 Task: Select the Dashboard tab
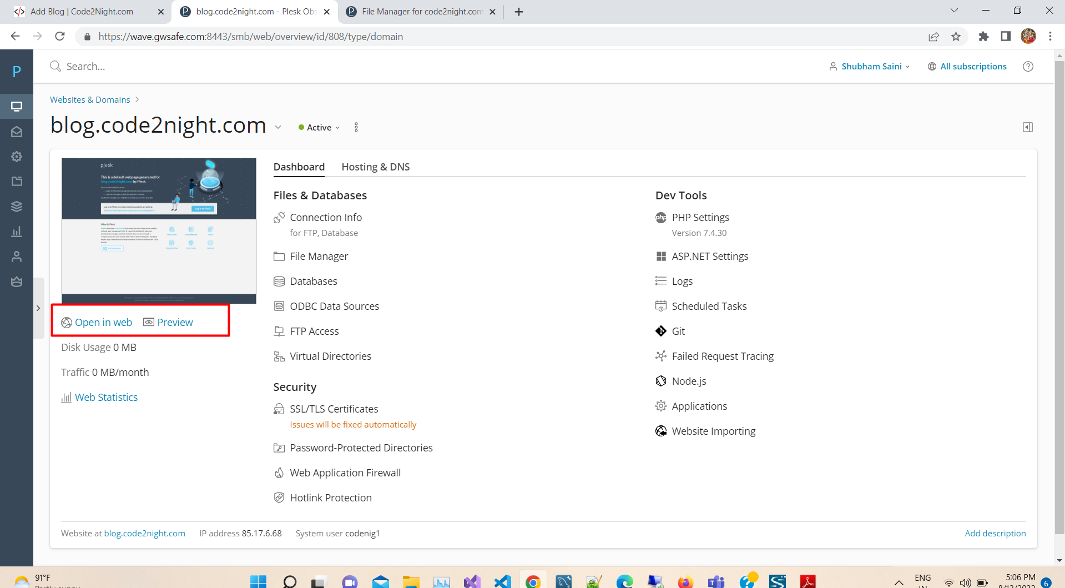(299, 167)
